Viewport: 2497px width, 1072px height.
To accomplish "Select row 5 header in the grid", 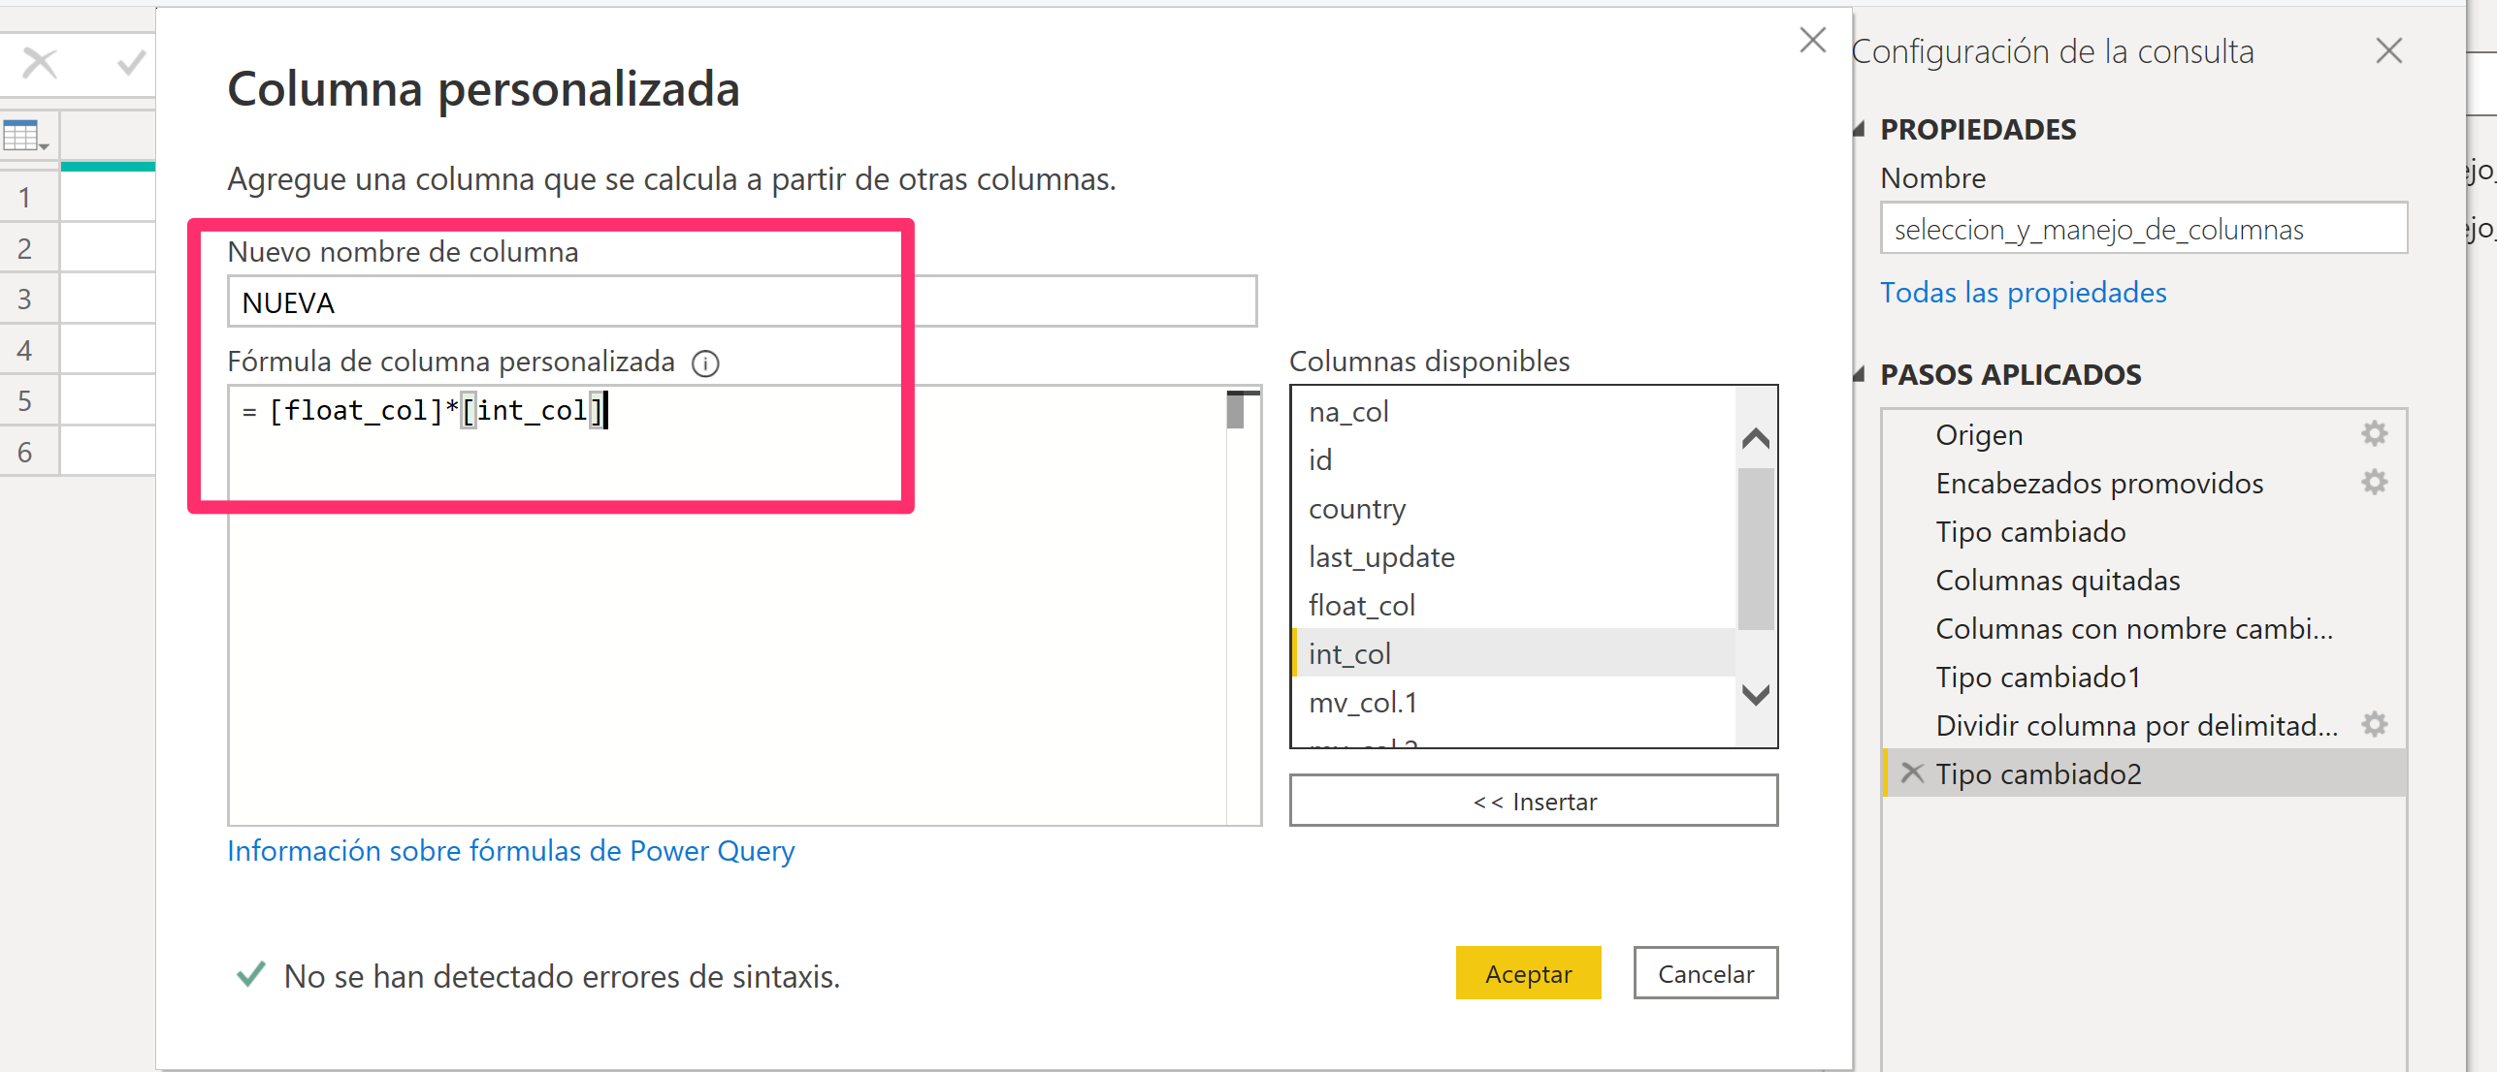I will point(29,400).
